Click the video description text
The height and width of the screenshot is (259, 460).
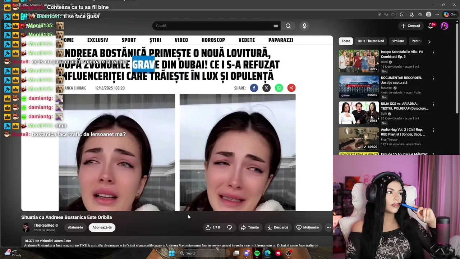[171, 246]
